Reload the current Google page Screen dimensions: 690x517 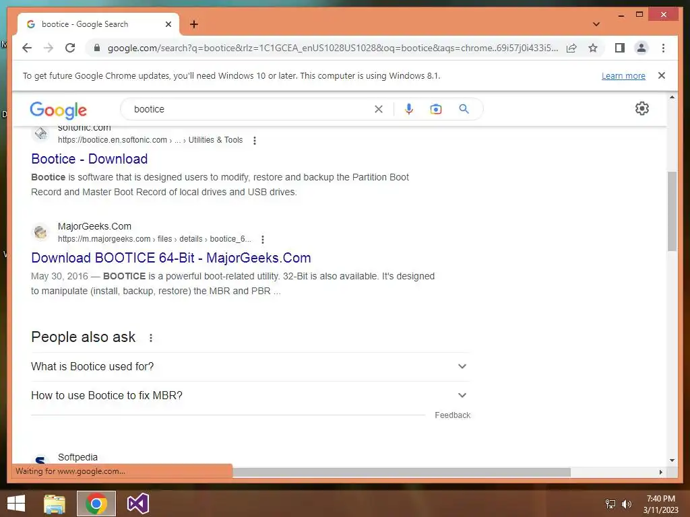point(70,48)
